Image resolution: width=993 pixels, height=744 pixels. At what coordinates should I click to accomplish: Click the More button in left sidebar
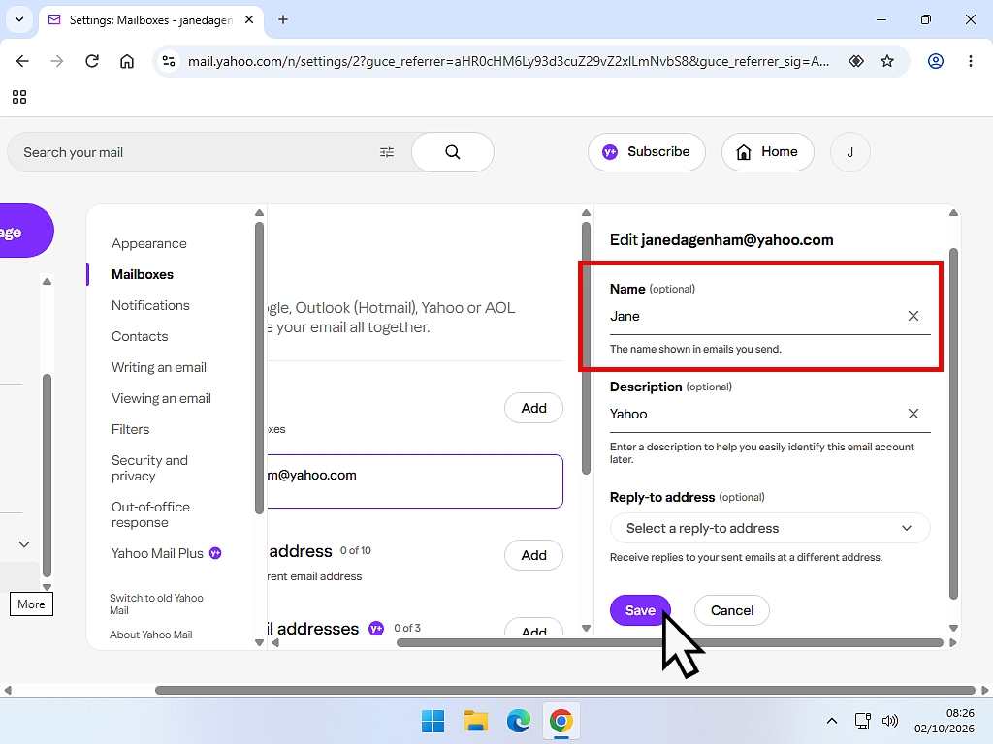(32, 604)
